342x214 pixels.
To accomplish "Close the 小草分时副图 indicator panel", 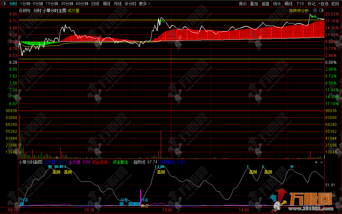I will (322, 162).
